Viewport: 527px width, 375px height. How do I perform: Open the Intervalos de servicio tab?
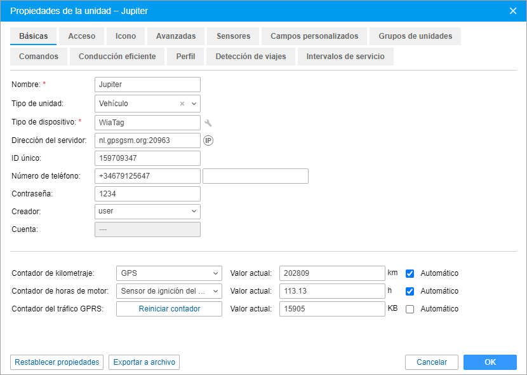[x=345, y=57]
